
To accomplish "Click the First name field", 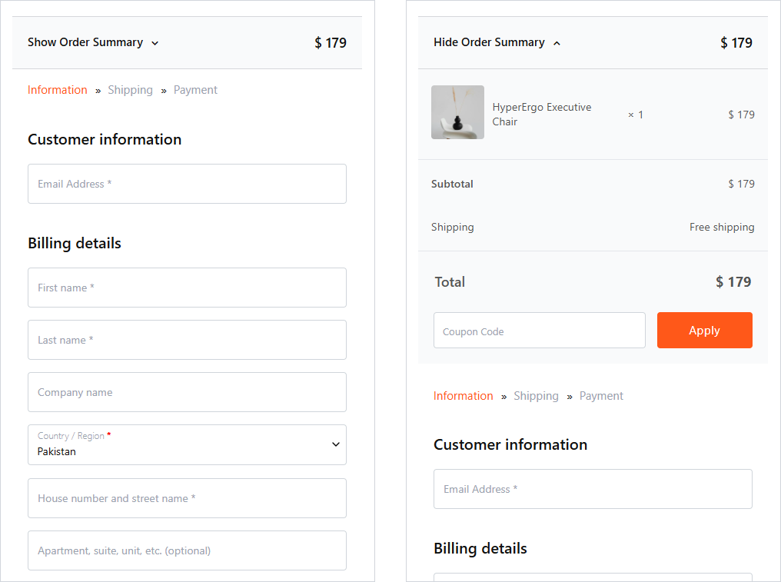I will click(187, 288).
